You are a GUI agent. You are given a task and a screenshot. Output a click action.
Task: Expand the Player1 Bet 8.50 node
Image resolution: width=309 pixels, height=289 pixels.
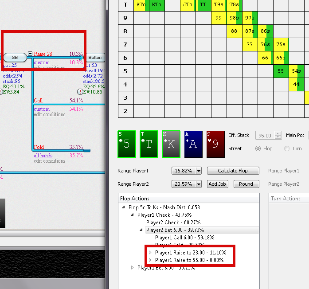pyautogui.click(x=132, y=268)
